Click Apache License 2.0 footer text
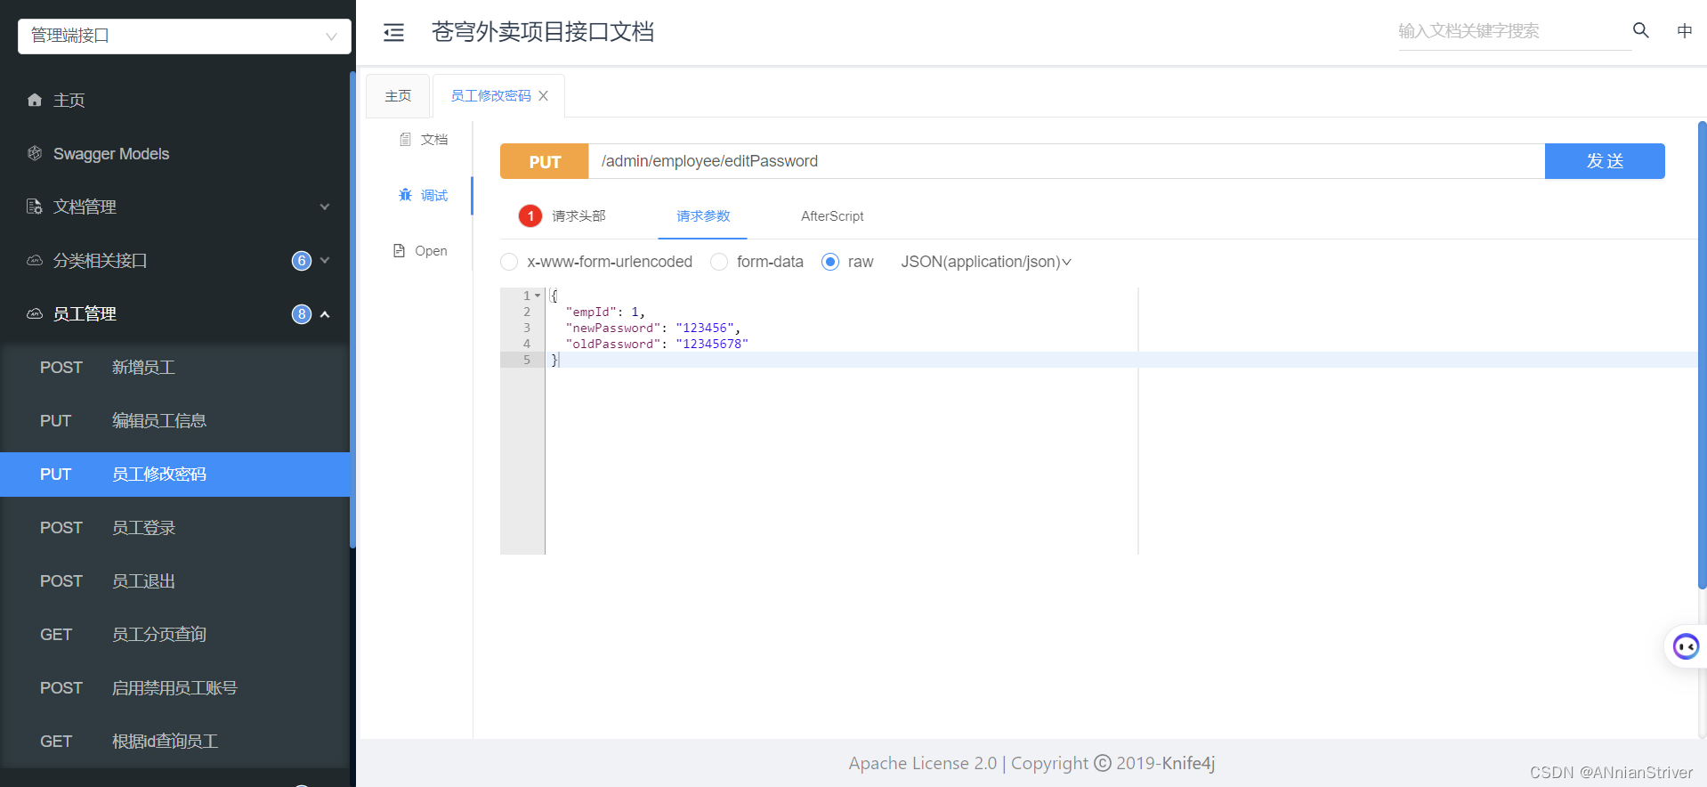This screenshot has height=787, width=1707. click(x=923, y=763)
